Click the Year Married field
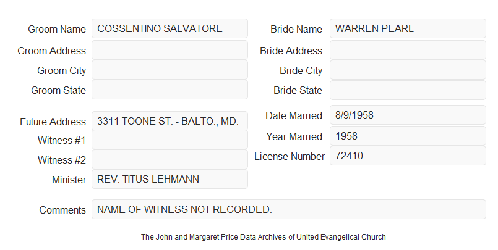Screen dimensions: 498x250 (408, 136)
